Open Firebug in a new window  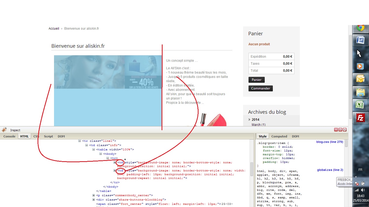pyautogui.click(x=340, y=130)
